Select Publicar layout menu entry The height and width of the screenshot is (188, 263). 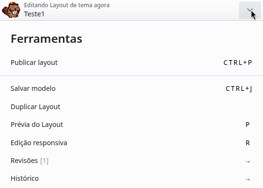[x=132, y=63]
